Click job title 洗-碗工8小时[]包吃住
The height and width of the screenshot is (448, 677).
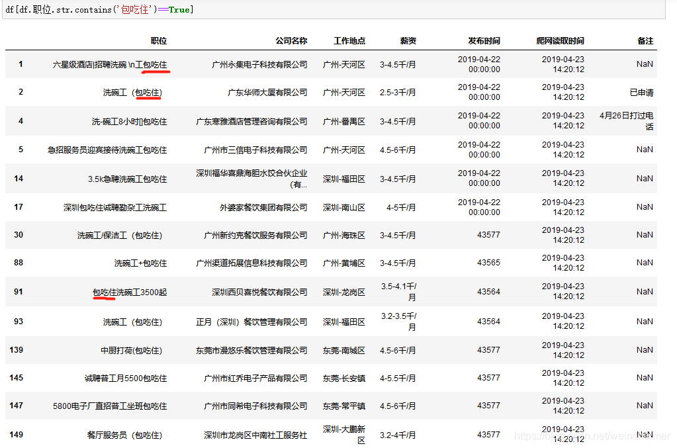(129, 122)
